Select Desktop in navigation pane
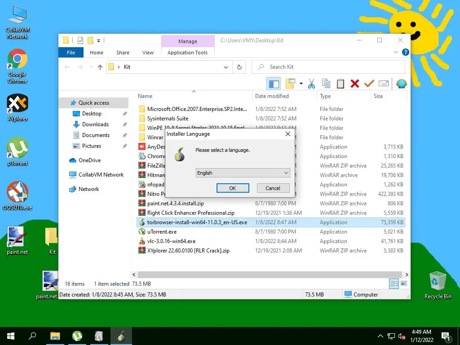Screen dimensions: 460x345 point(92,114)
